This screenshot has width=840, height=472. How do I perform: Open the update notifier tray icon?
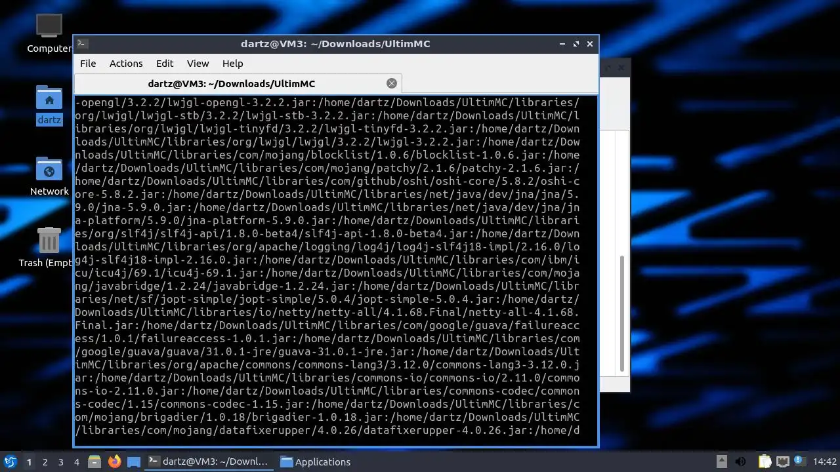pos(799,462)
